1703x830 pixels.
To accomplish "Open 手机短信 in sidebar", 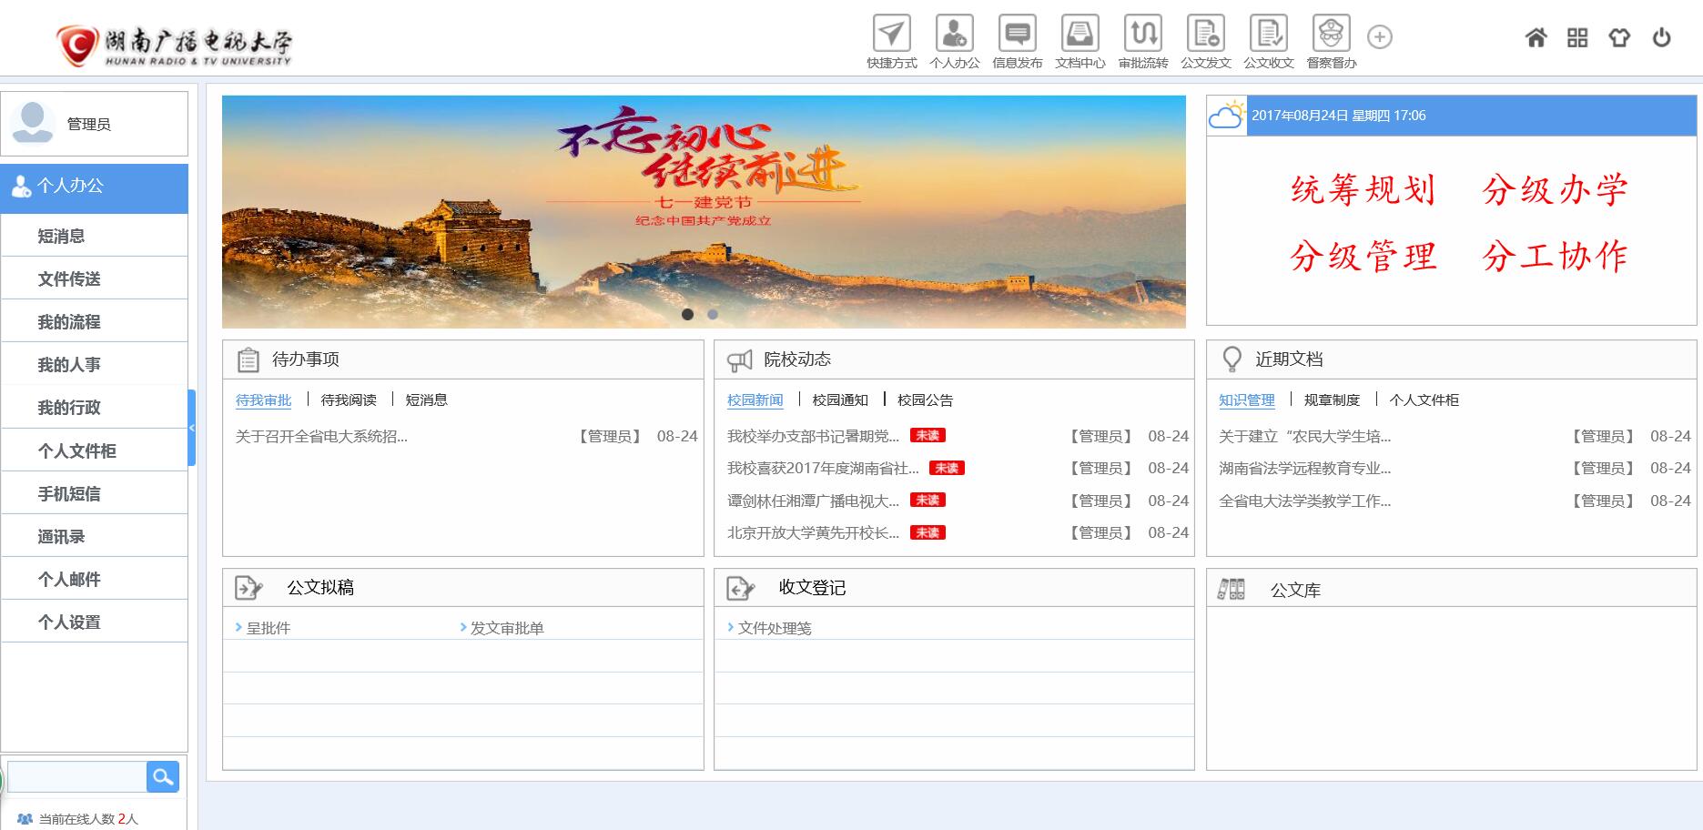I will pyautogui.click(x=95, y=493).
